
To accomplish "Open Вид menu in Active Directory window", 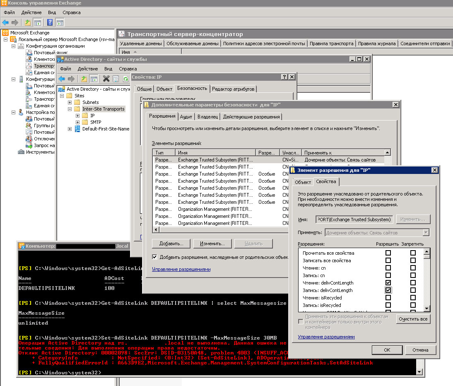I will coord(108,69).
